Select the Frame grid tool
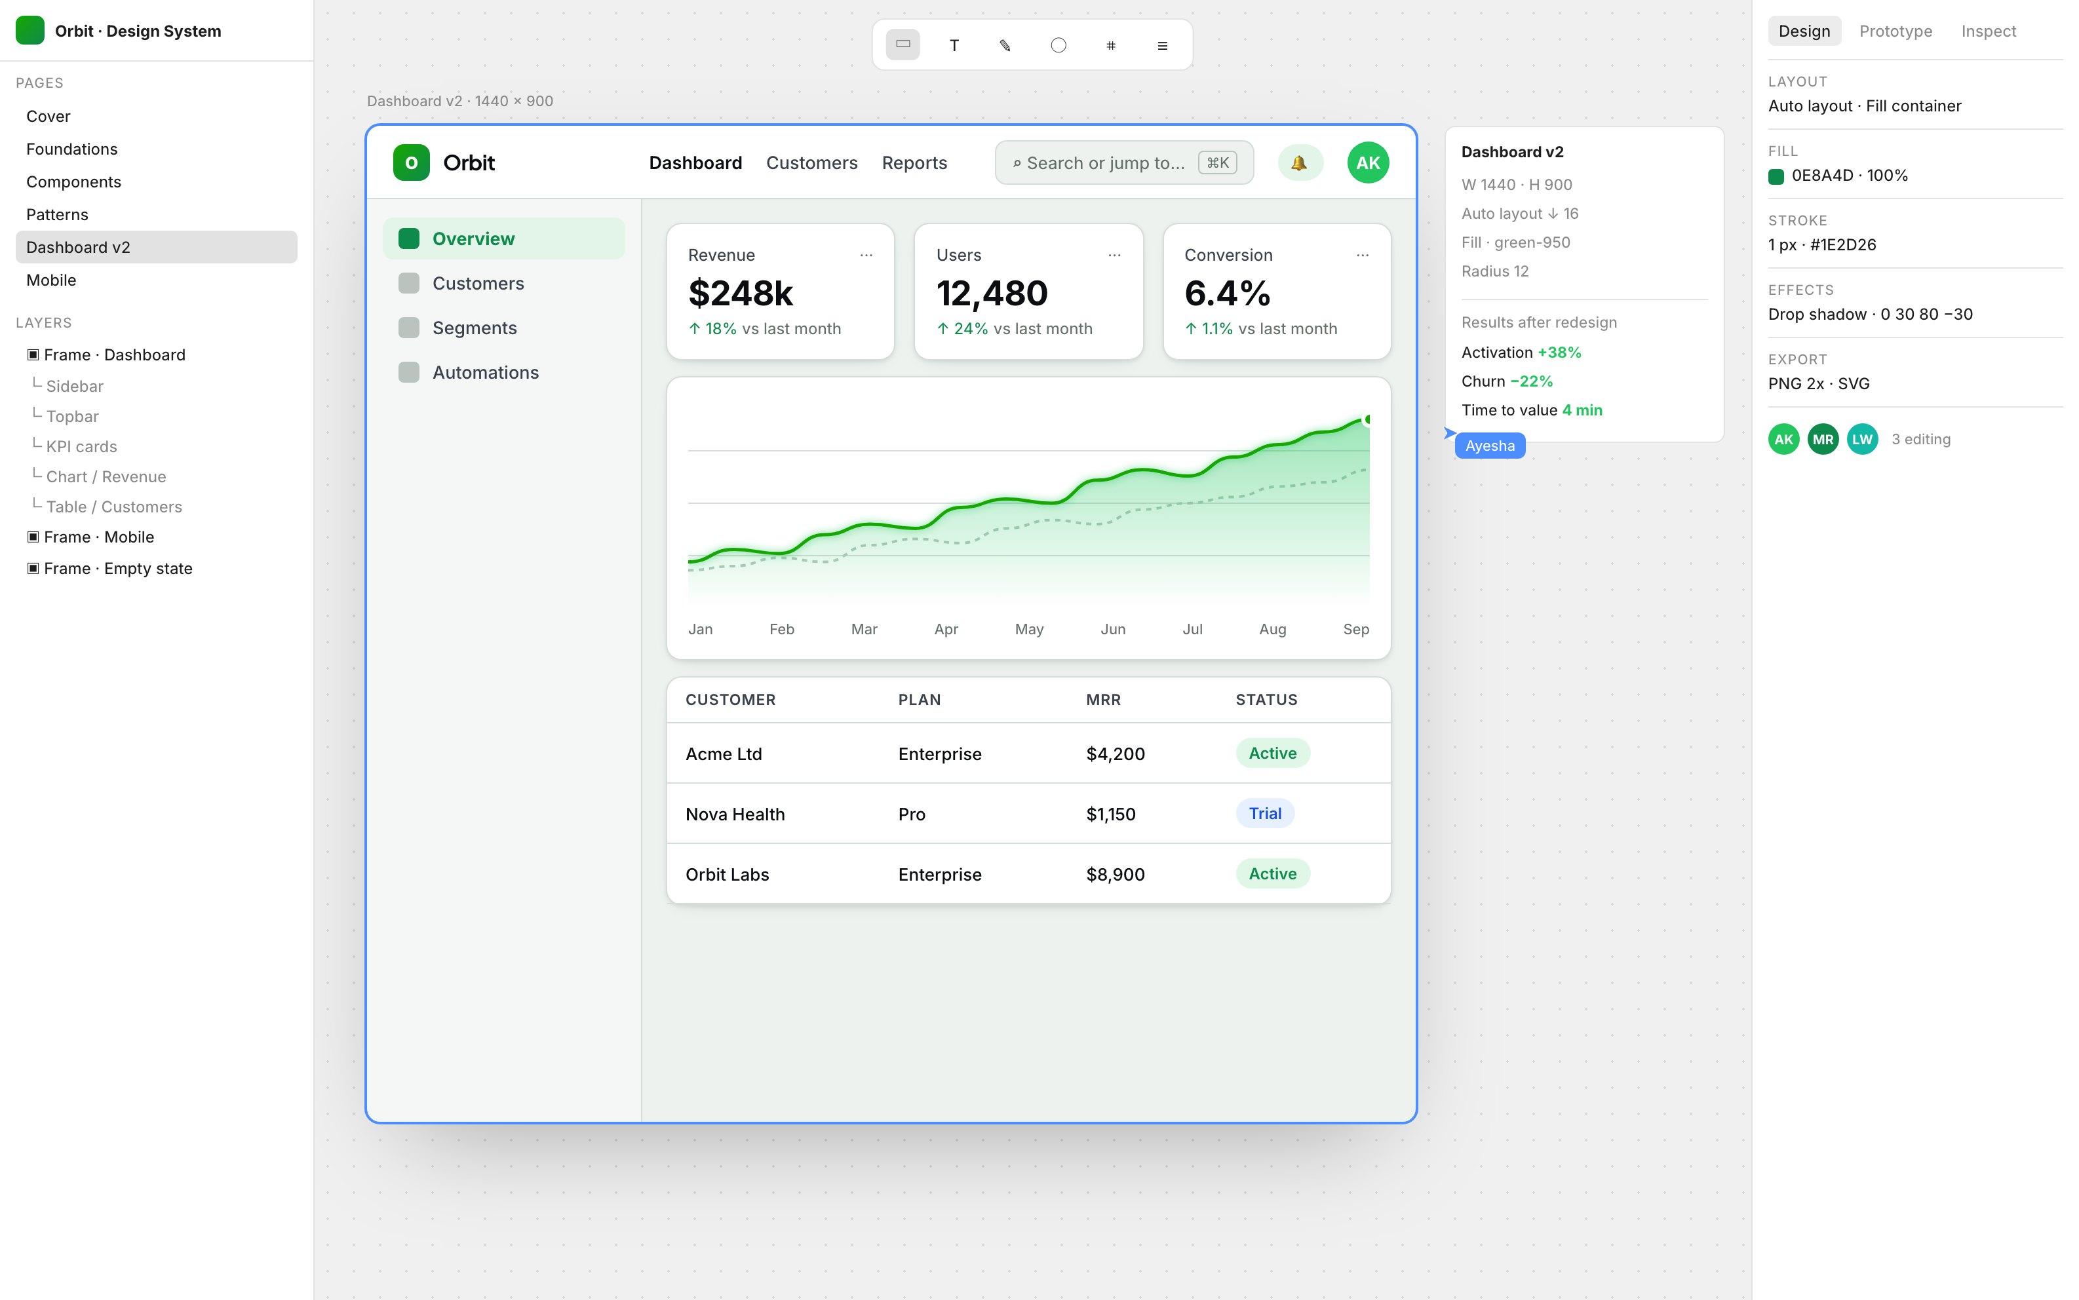This screenshot has width=2079, height=1300. (1111, 45)
